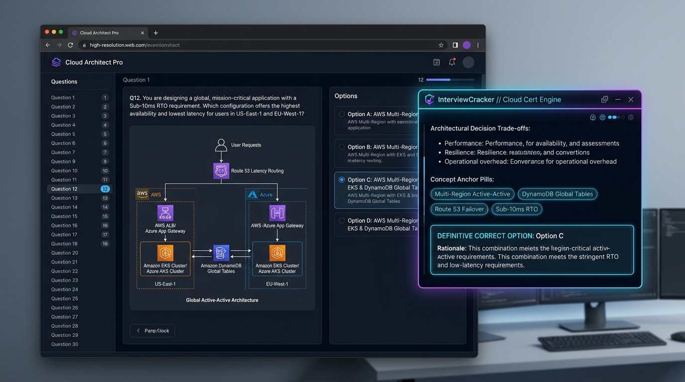Click the Azure region logo in the diagram
This screenshot has width=685, height=382.
coord(252,194)
